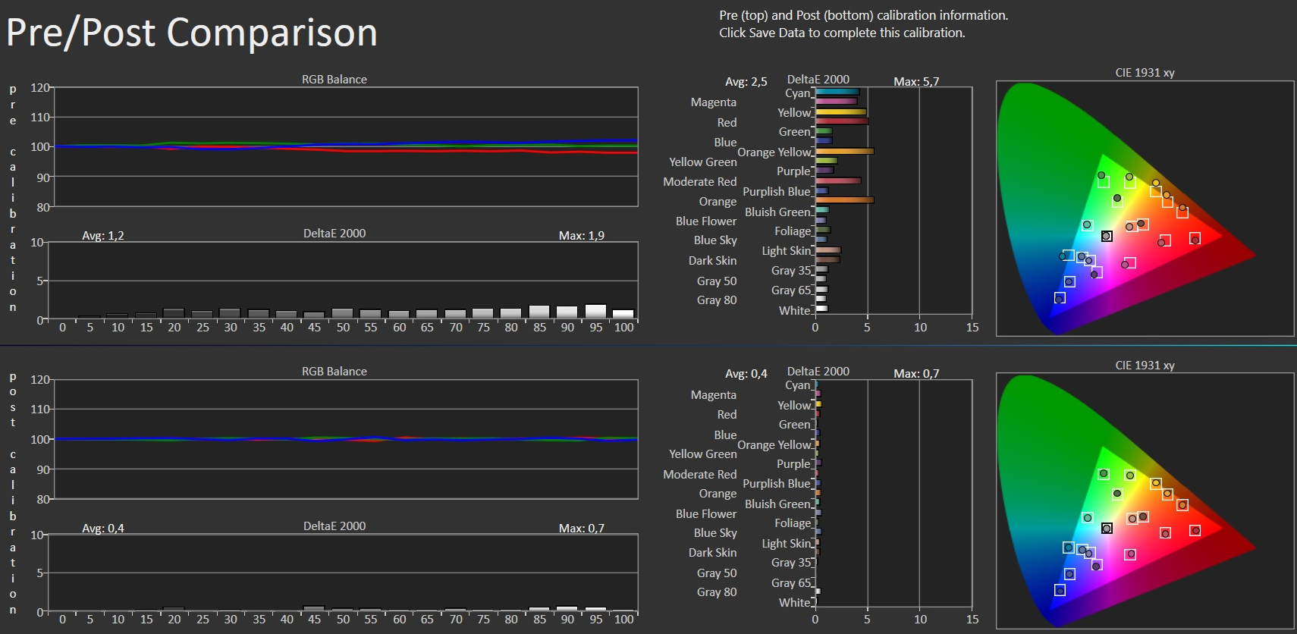Click the pre-calibration CIE 1931 xy title
1297x634 pixels.
coord(1145,73)
